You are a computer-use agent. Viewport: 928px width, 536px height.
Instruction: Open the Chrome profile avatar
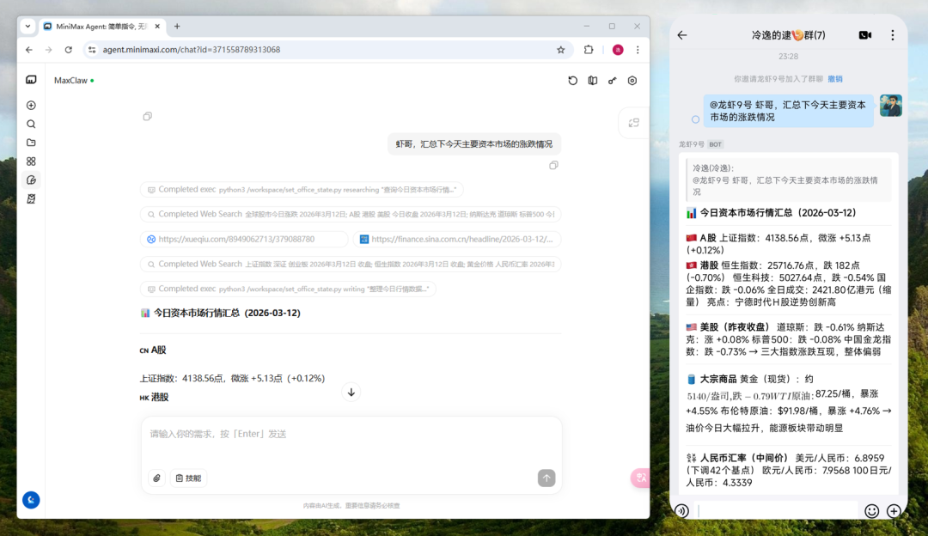click(x=617, y=50)
